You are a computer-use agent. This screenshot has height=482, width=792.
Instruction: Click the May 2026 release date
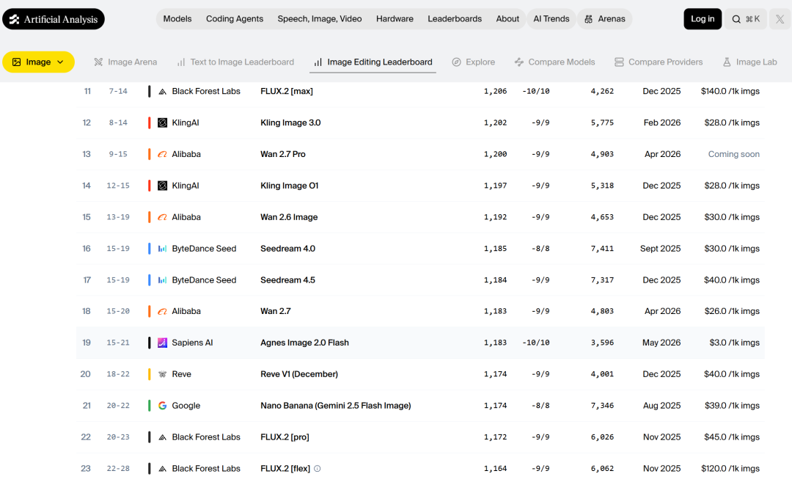[661, 343]
